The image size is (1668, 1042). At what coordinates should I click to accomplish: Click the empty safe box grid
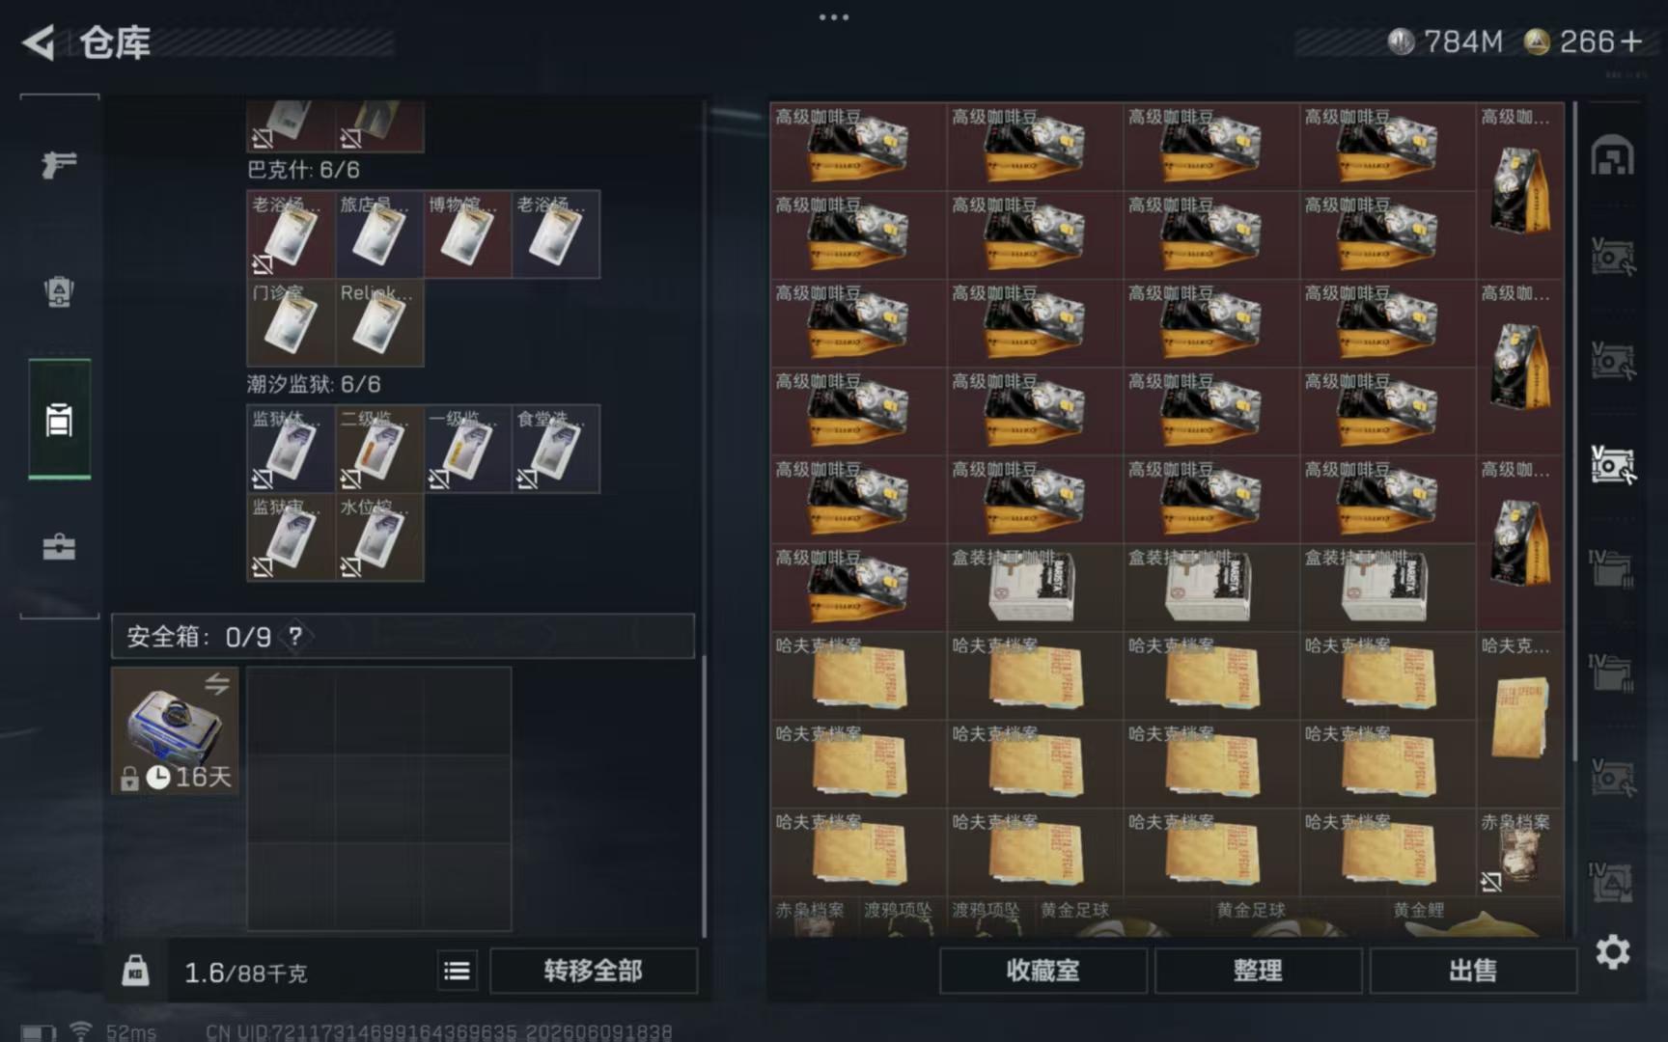[378, 799]
